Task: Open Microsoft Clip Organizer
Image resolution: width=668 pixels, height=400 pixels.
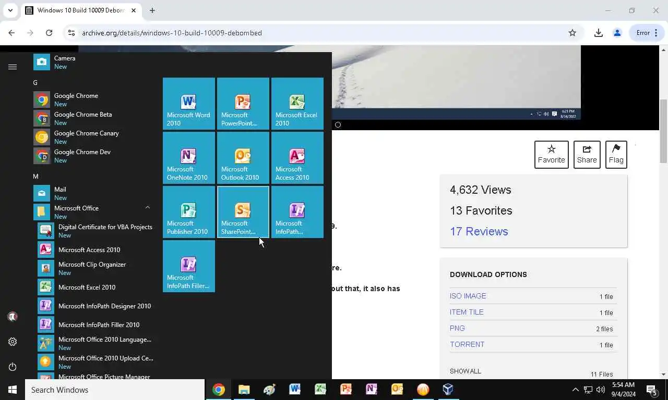Action: (96, 268)
